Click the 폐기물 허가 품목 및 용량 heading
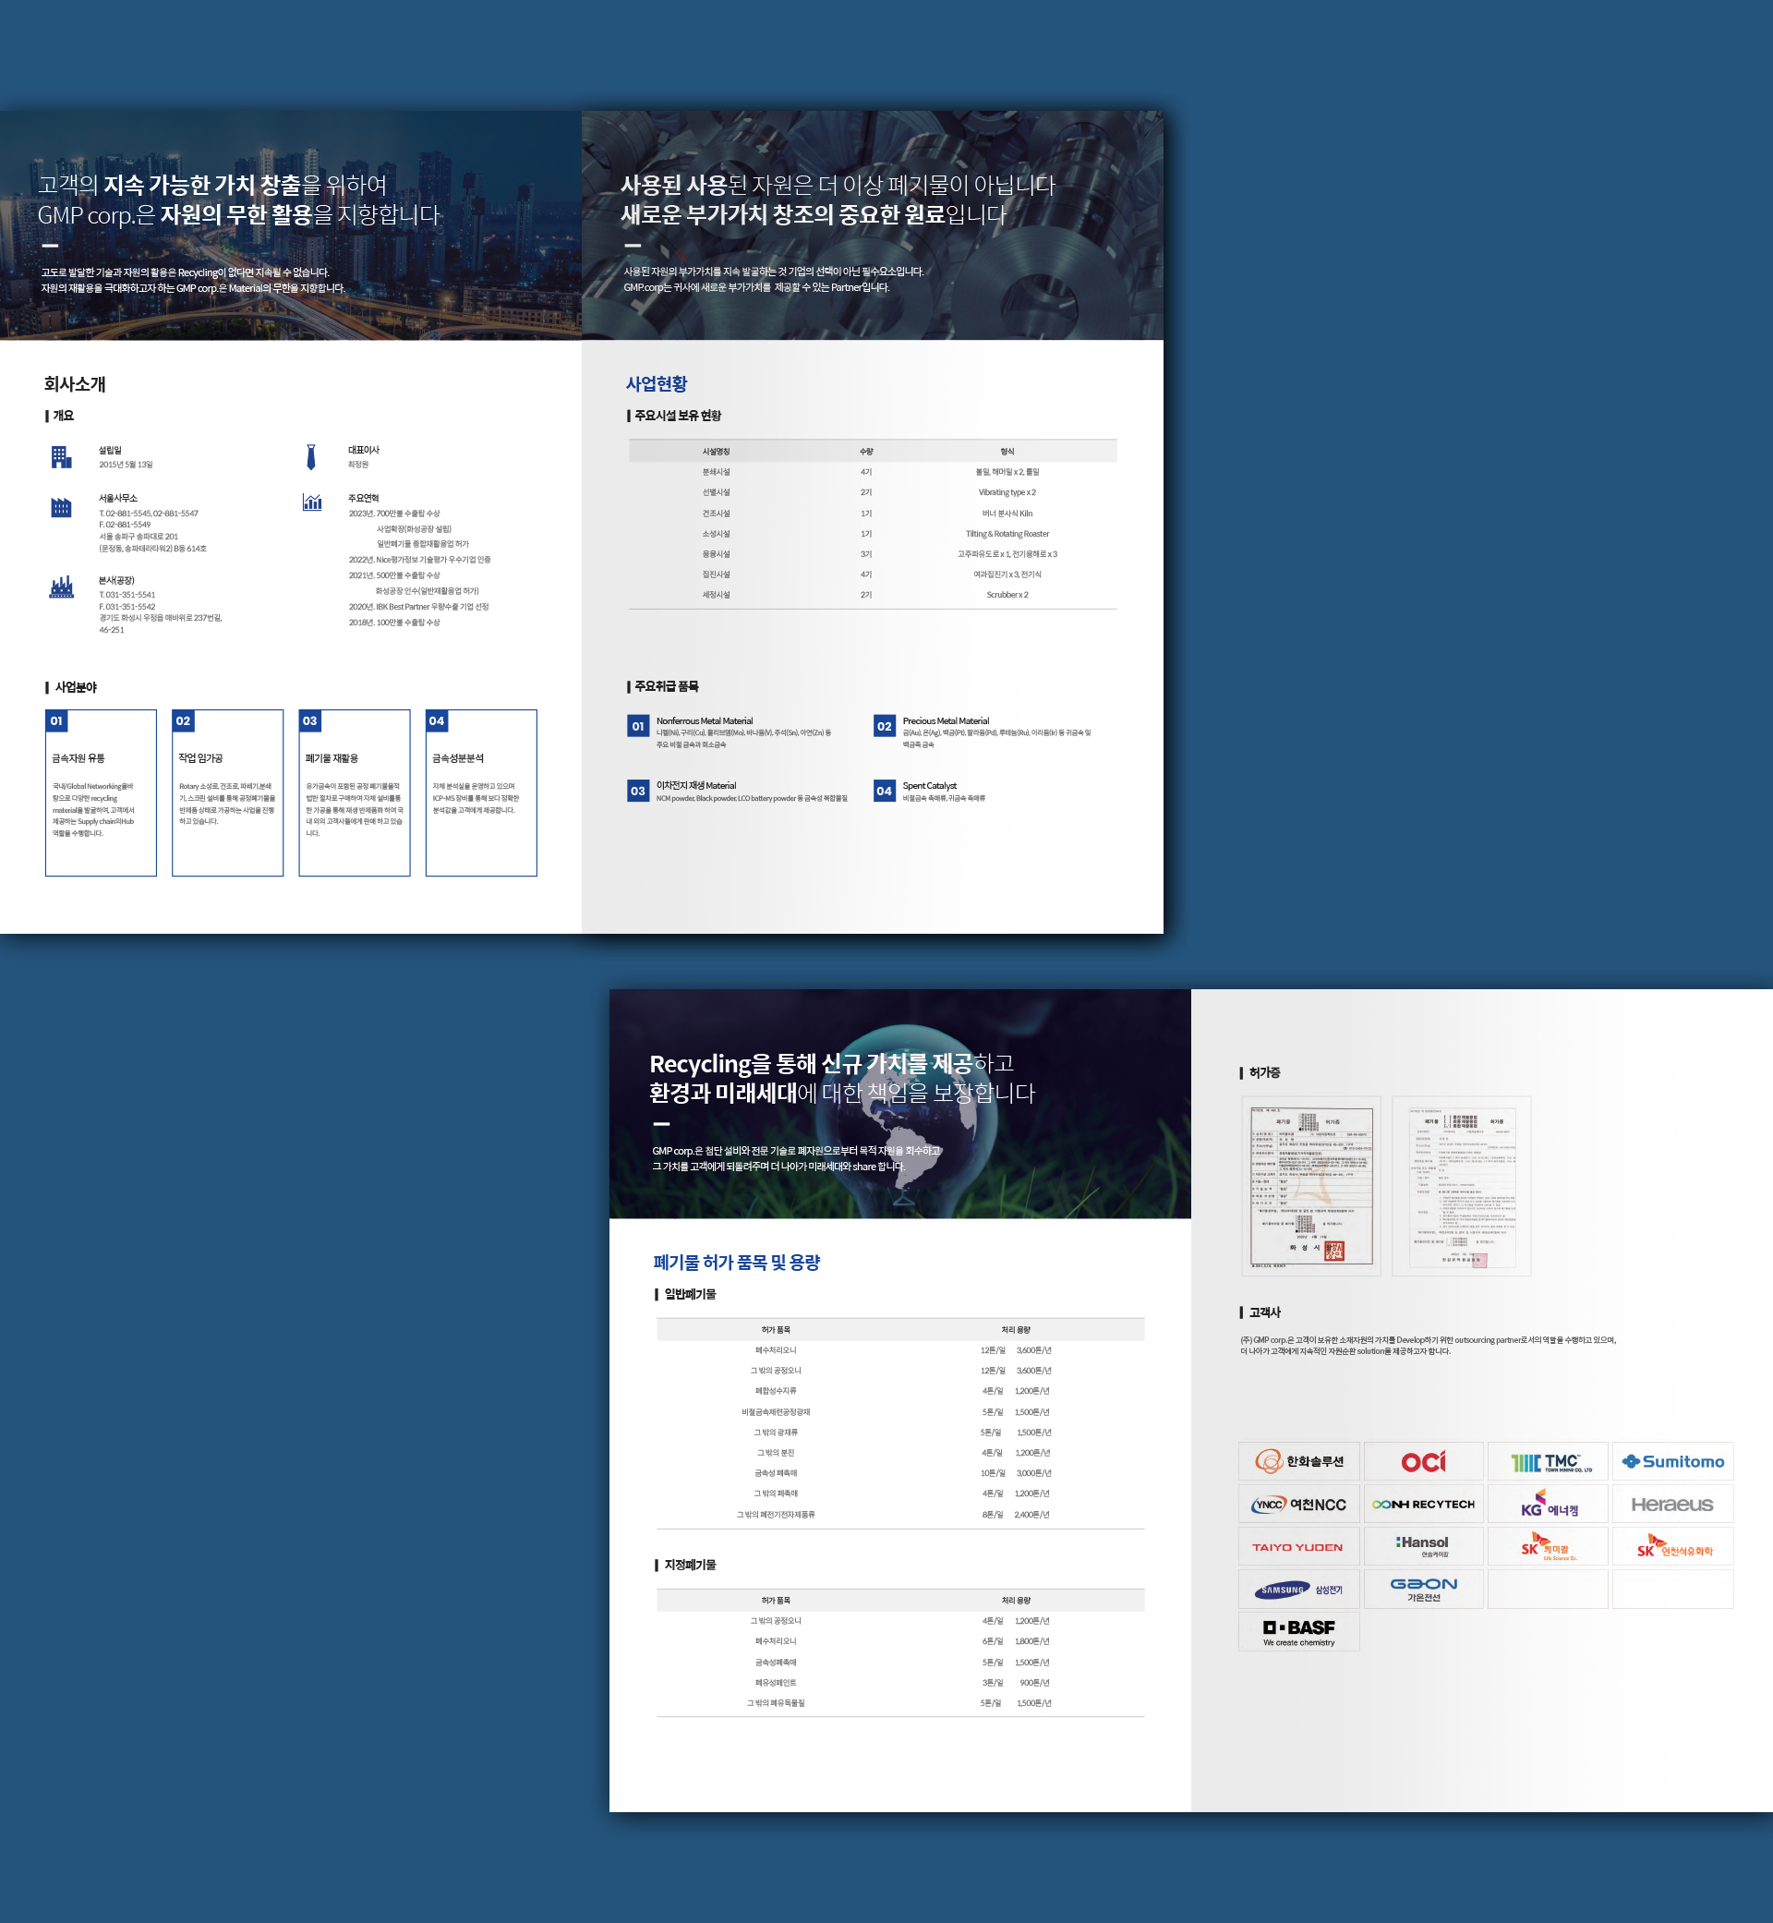Image resolution: width=1773 pixels, height=1923 pixels. [x=736, y=1262]
